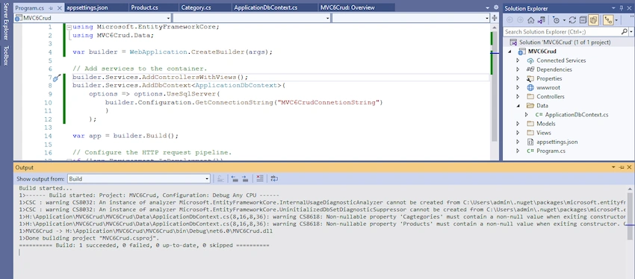Switch between solutions and folder views icon
Image resolution: width=635 pixels, height=279 pixels.
(x=541, y=20)
